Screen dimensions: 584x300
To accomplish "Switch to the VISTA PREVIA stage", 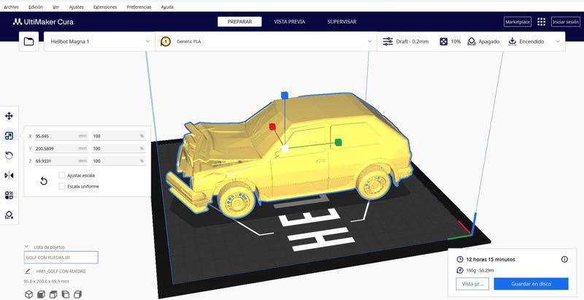I will click(x=289, y=22).
